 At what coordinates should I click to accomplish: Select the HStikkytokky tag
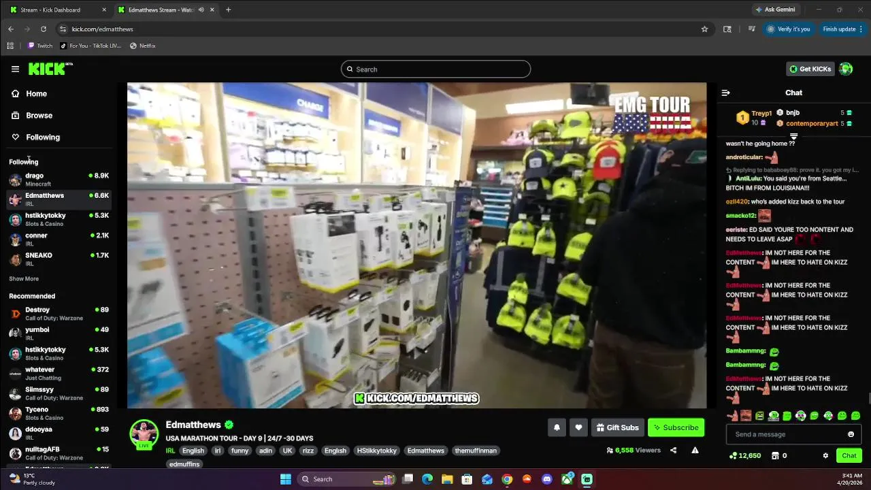coord(376,451)
